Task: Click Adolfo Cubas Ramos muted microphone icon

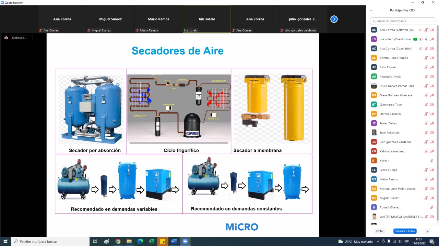Action: [426, 58]
